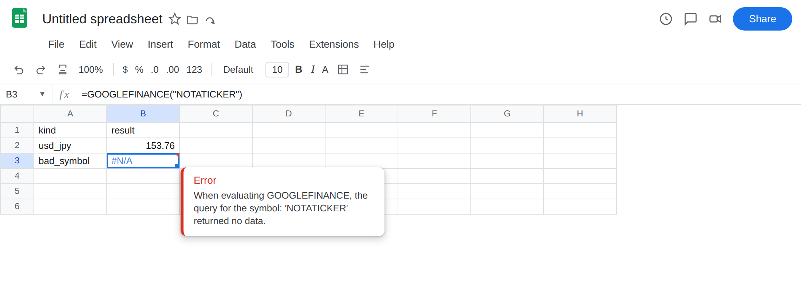Open the borders tool
801x291 pixels.
point(343,69)
